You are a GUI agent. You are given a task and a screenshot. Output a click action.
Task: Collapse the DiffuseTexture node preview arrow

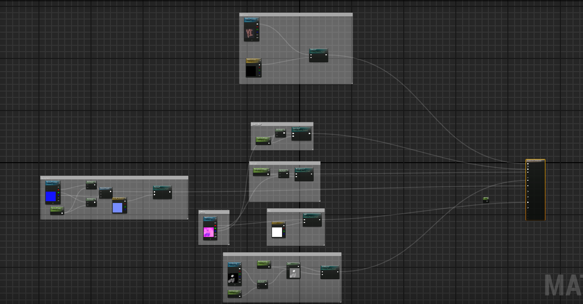point(252,39)
